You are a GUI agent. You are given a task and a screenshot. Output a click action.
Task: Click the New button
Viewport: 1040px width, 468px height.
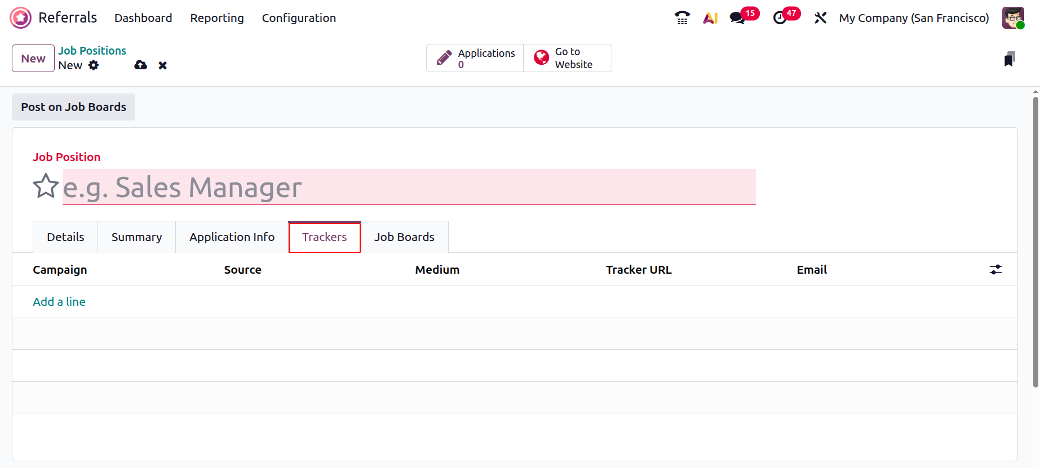pyautogui.click(x=33, y=59)
